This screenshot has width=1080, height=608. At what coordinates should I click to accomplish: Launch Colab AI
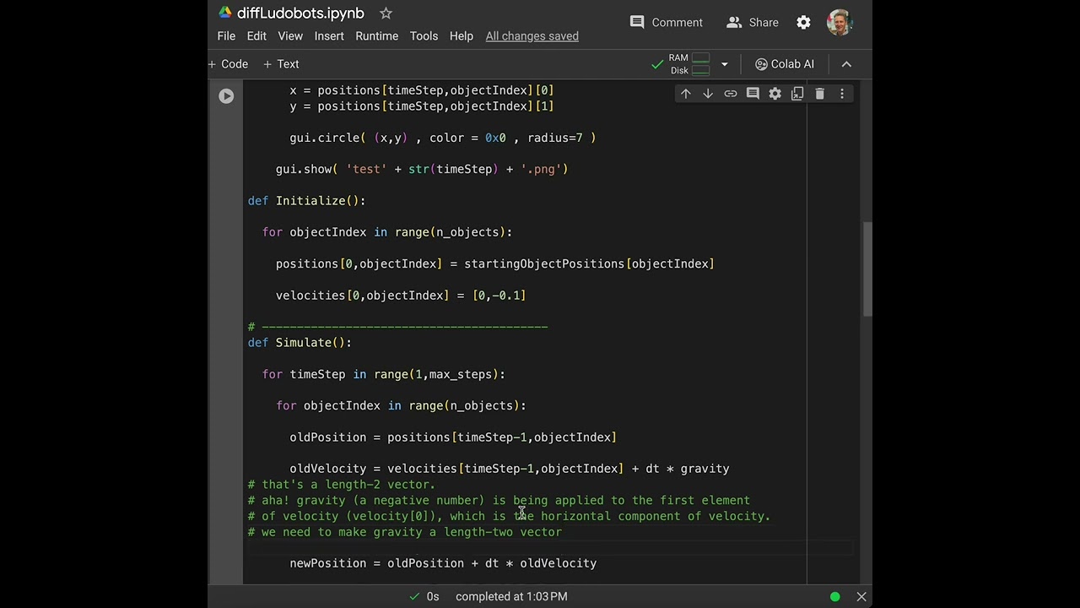[x=785, y=64]
